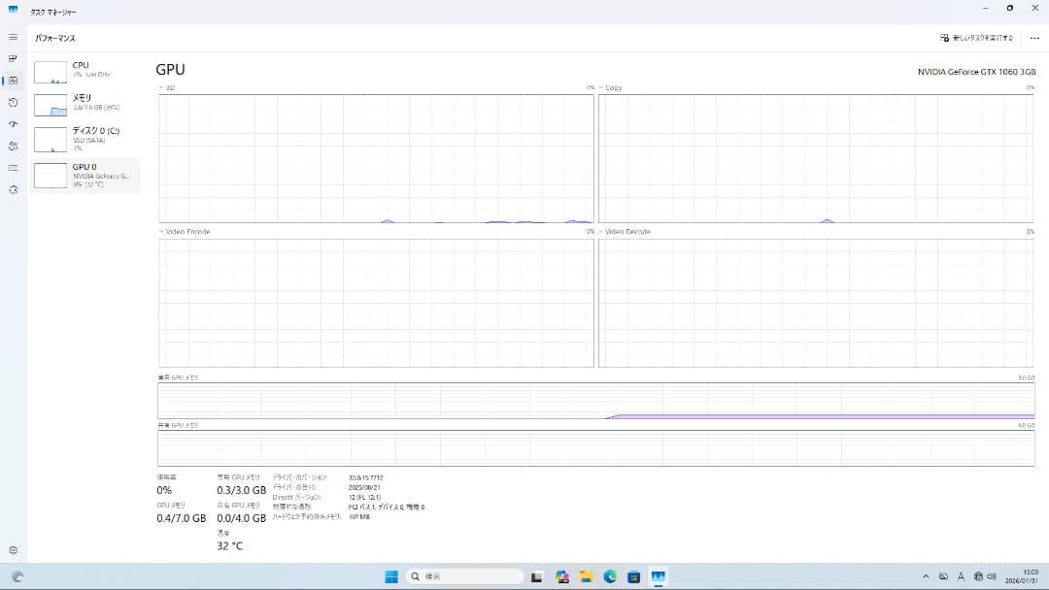Click the navigation hamburger menu icon
The image size is (1049, 590).
(x=13, y=37)
